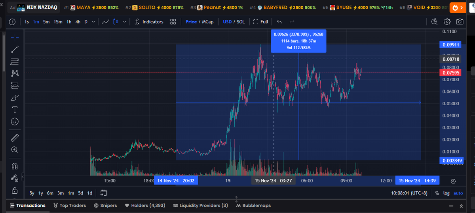Image resolution: width=475 pixels, height=213 pixels.
Task: Toggle auto scale mode
Action: [458, 193]
